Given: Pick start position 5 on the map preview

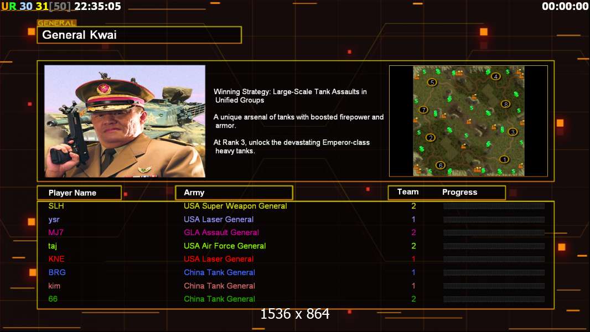Looking at the screenshot, I should pos(432,82).
